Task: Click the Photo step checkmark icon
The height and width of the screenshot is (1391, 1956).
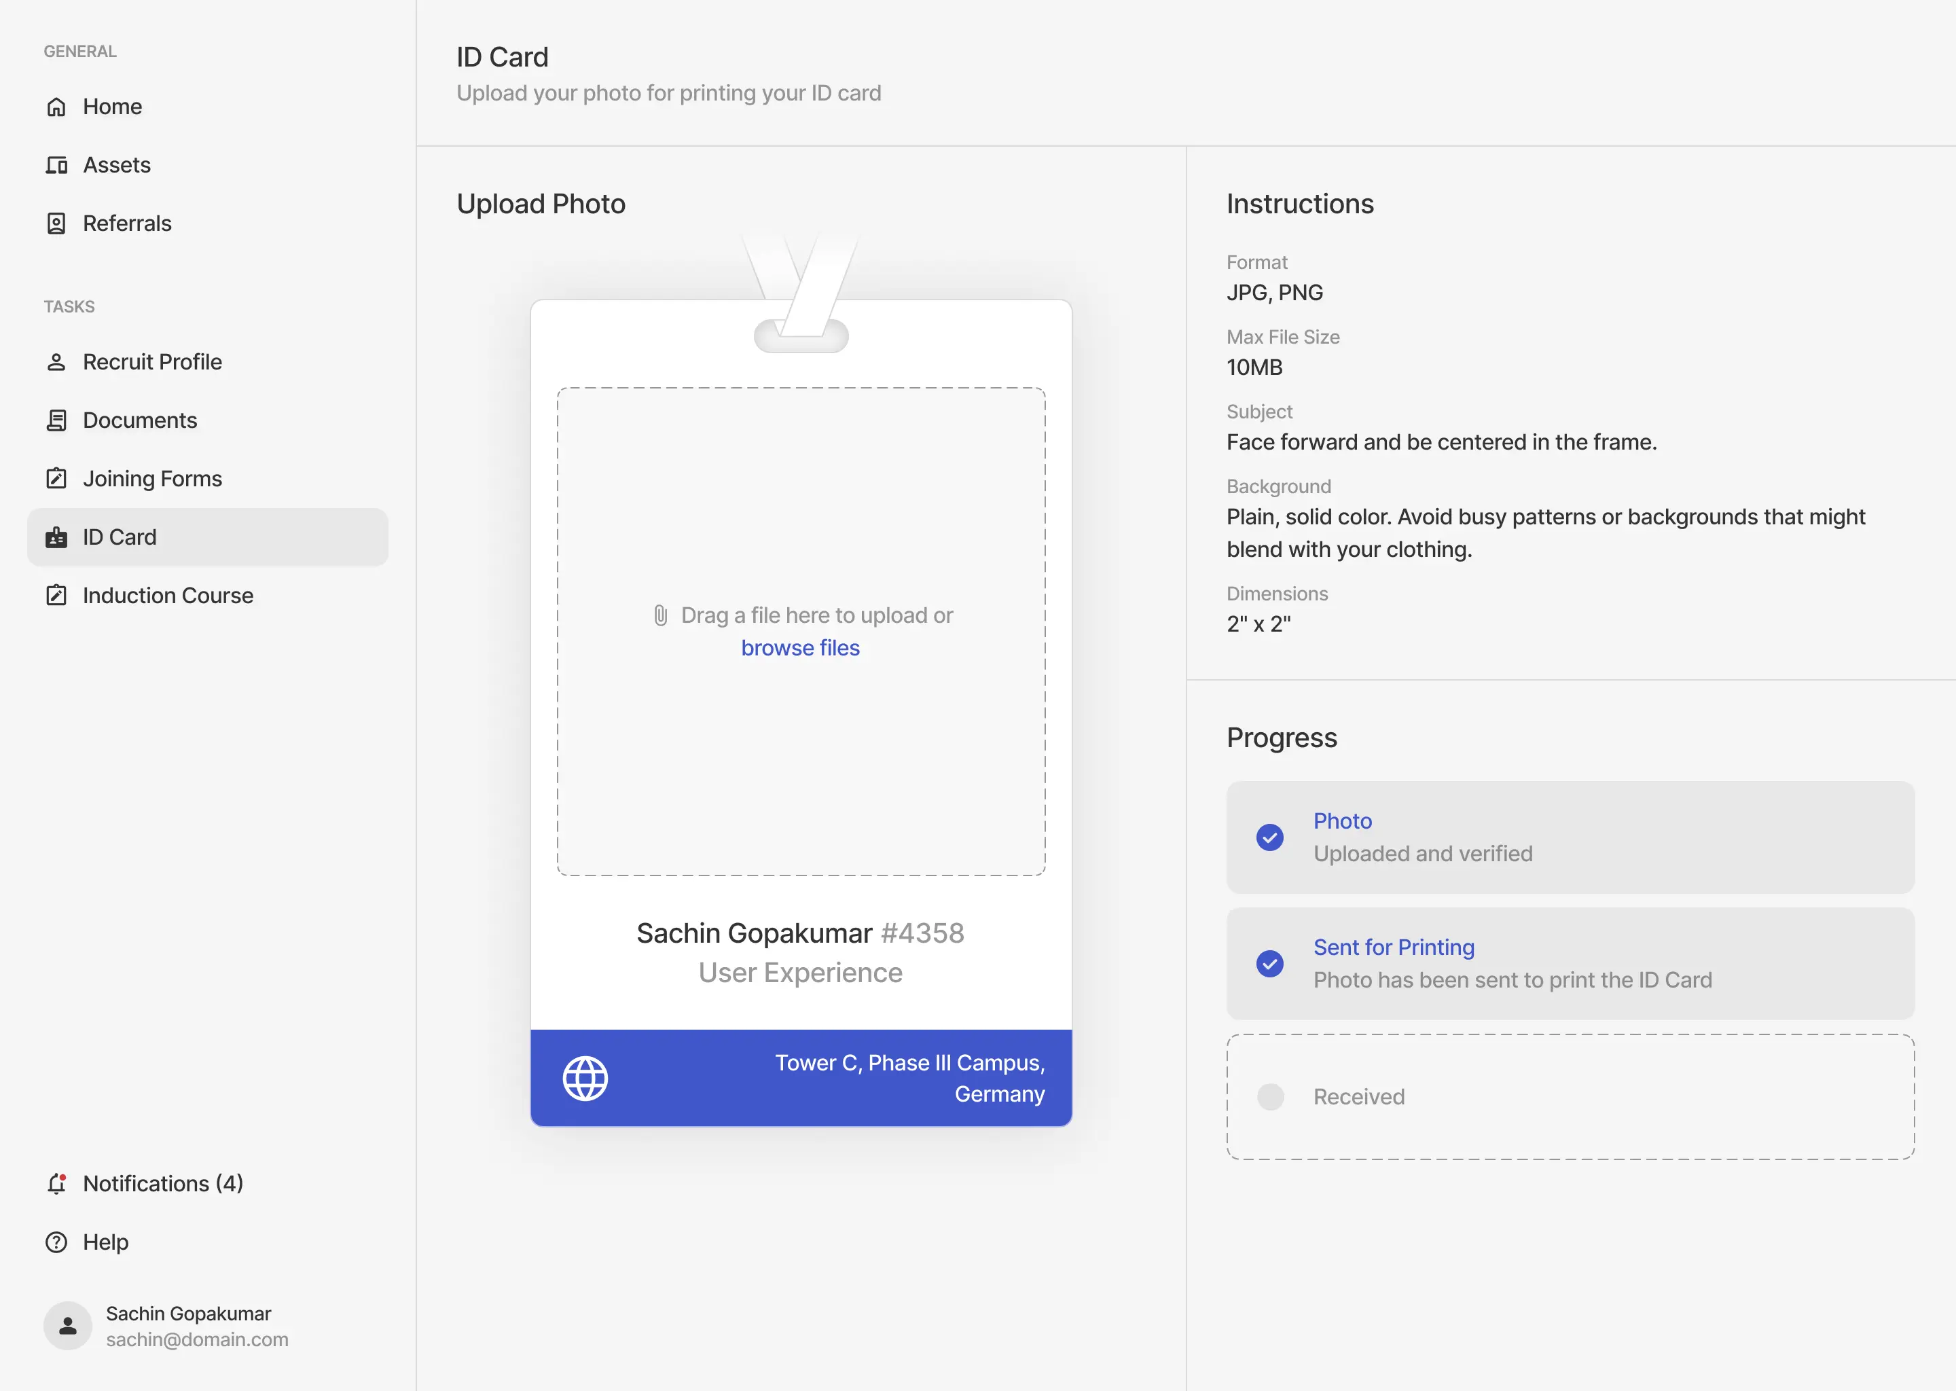Action: coord(1270,837)
